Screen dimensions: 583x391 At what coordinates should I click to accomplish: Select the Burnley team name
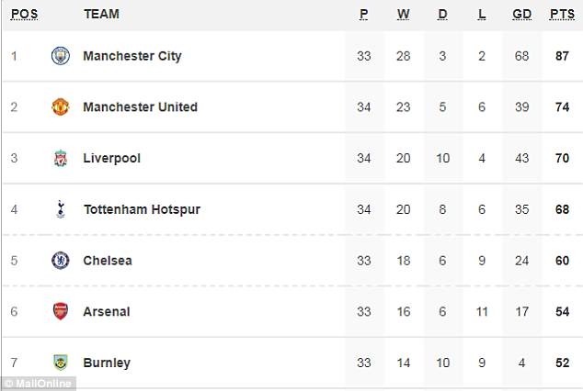[107, 363]
